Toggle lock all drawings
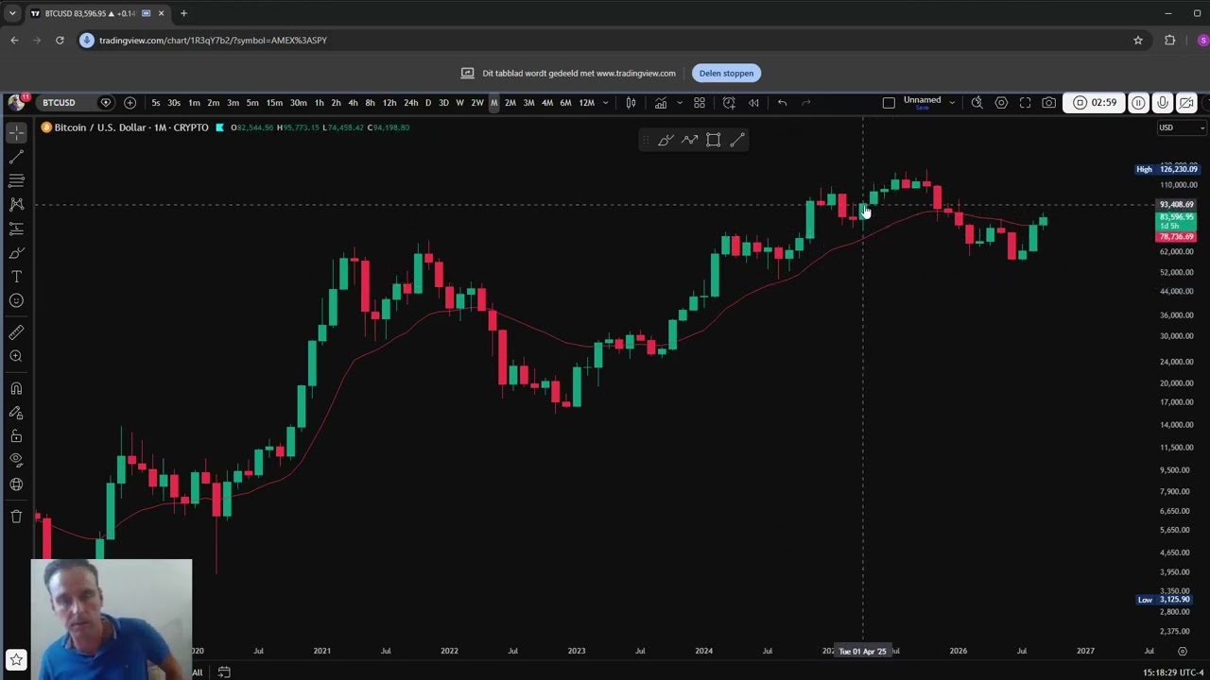Viewport: 1210px width, 680px height. (16, 436)
